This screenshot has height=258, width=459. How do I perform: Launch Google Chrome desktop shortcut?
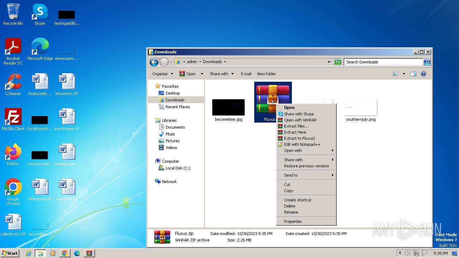(13, 192)
